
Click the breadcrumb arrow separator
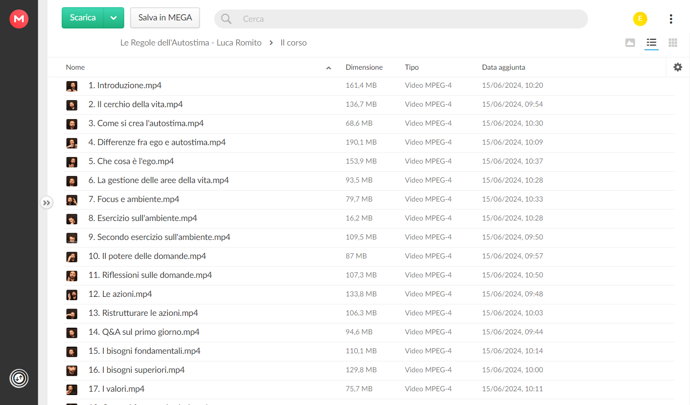[x=271, y=43]
